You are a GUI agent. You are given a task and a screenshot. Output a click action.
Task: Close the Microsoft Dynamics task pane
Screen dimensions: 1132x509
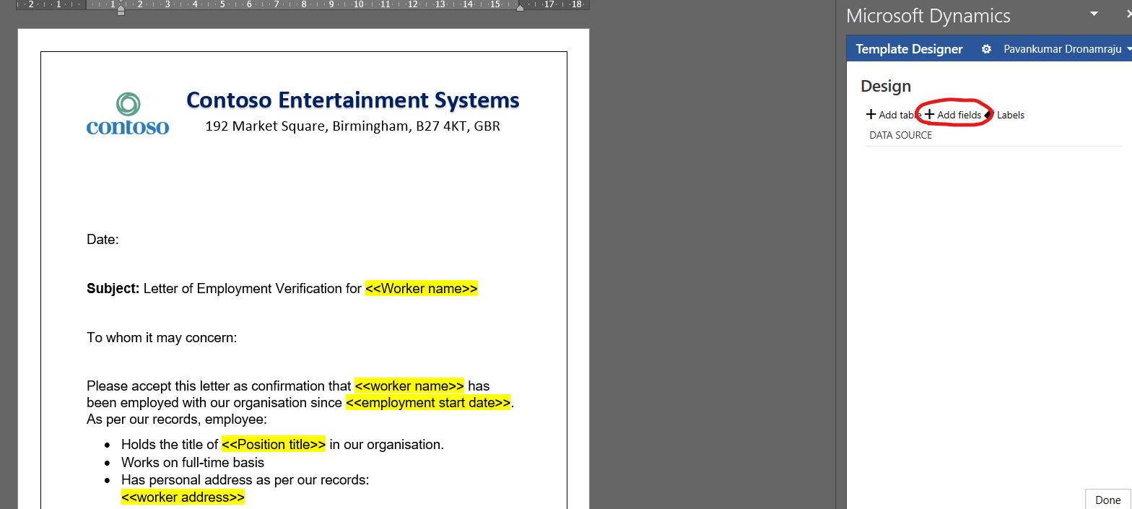point(1128,14)
